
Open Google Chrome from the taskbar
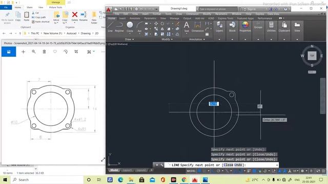coord(184,179)
